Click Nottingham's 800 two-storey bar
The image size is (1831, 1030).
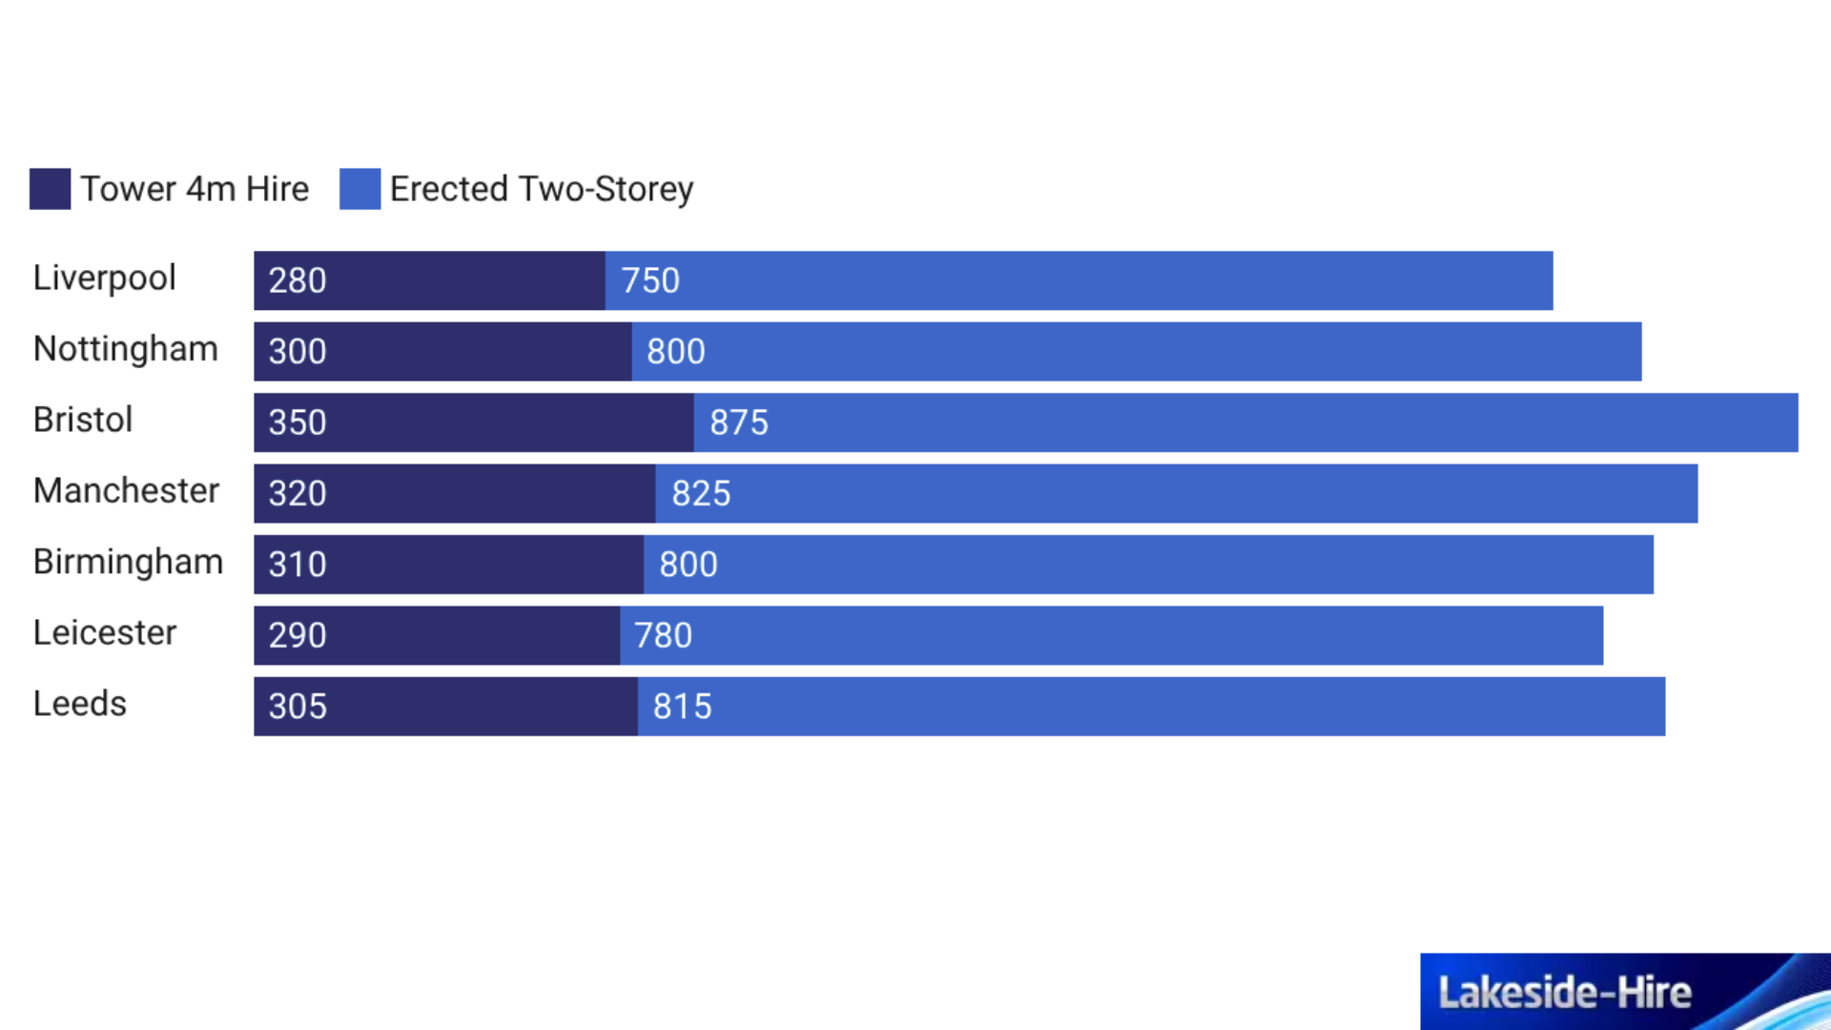click(x=1136, y=351)
